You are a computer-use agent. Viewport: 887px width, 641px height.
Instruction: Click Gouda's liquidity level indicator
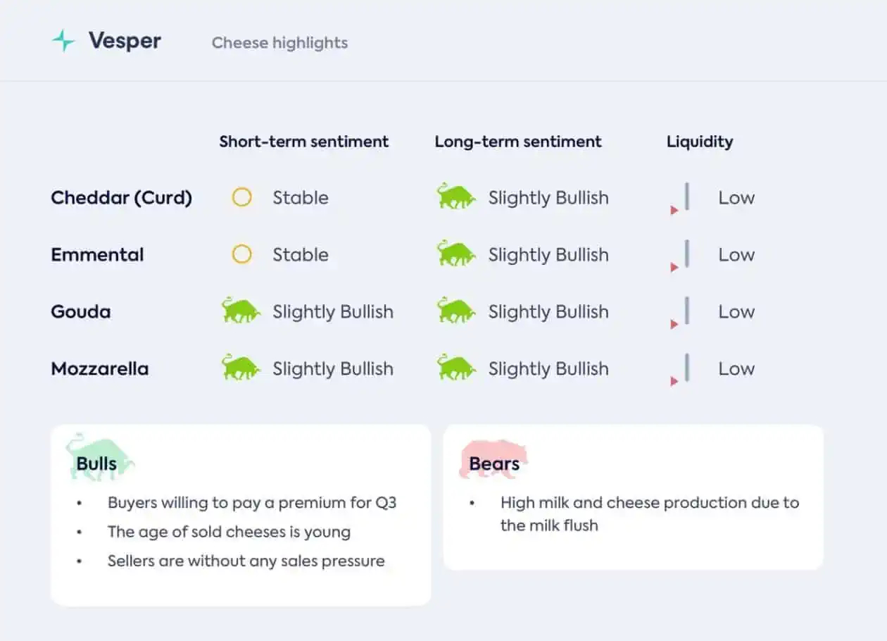[680, 312]
